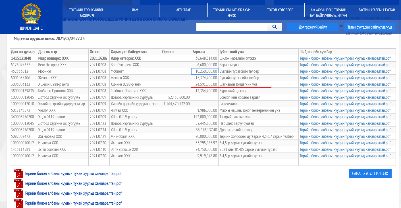Open PDF link in Хилийн цэргийн удирдах газар row
This screenshot has height=208, width=401.
pos(345,104)
